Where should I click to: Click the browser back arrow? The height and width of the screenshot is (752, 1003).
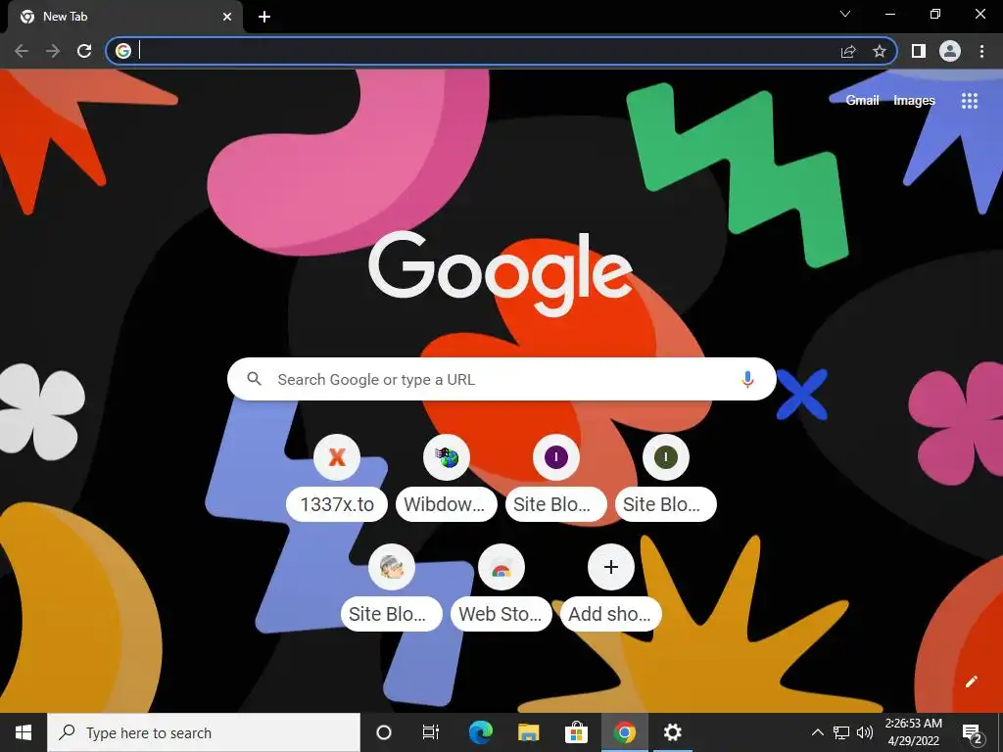(x=22, y=51)
